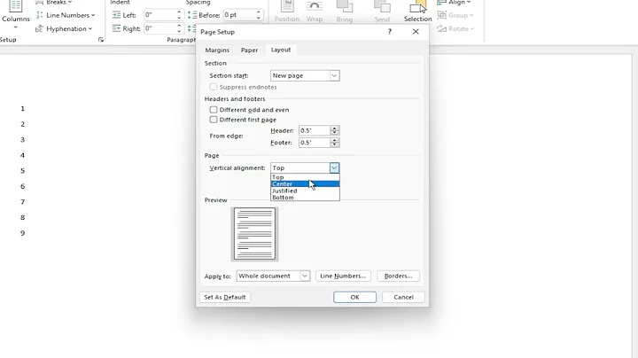Click line number 9 in document

coord(23,233)
